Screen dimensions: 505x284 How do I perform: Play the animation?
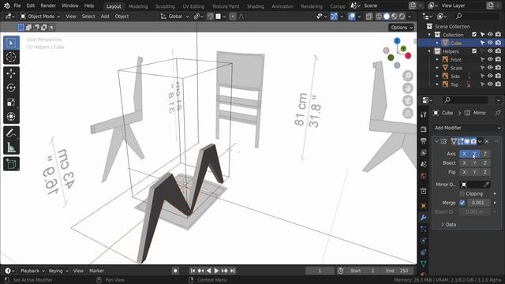coord(216,271)
